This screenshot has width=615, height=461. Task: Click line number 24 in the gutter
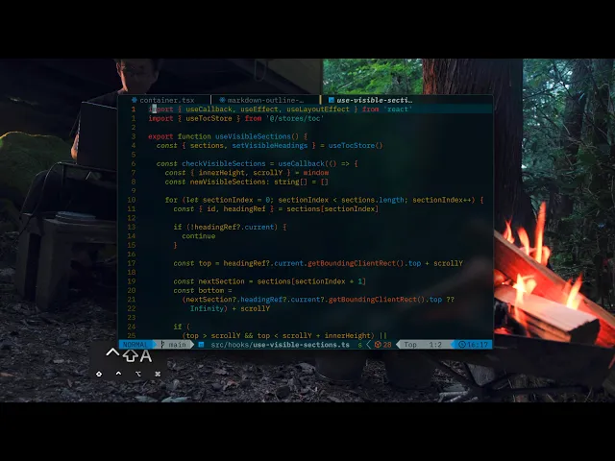click(x=132, y=327)
